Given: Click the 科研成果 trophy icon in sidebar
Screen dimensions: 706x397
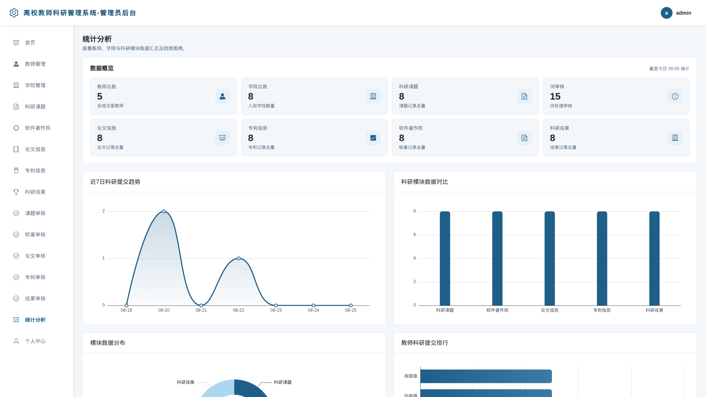Looking at the screenshot, I should [16, 192].
